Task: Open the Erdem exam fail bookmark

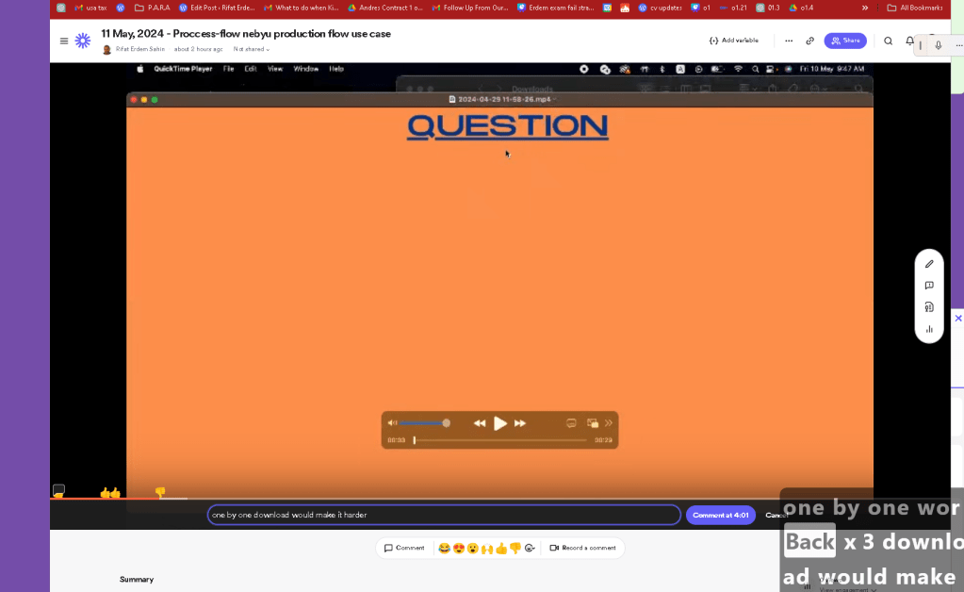Action: (x=556, y=8)
